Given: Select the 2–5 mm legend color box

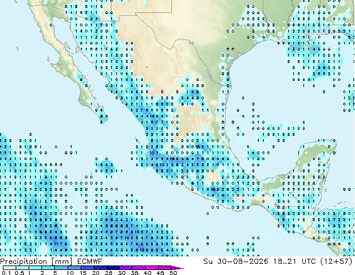Looking at the screenshot, I should (48, 268).
